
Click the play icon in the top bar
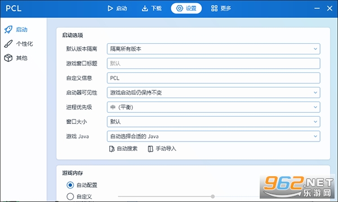pyautogui.click(x=110, y=8)
